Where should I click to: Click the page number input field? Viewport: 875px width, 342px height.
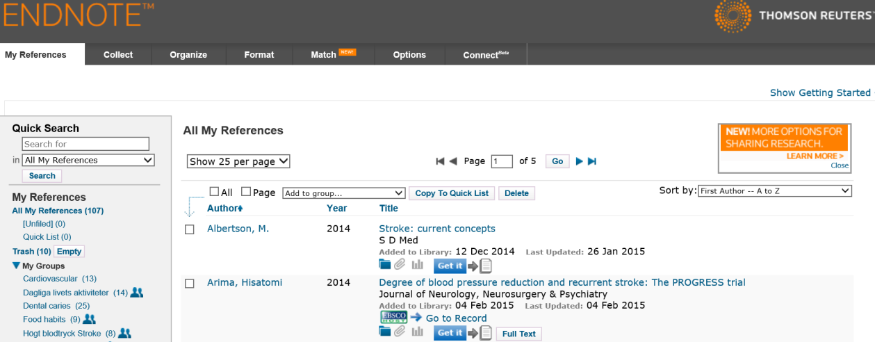[x=502, y=161]
